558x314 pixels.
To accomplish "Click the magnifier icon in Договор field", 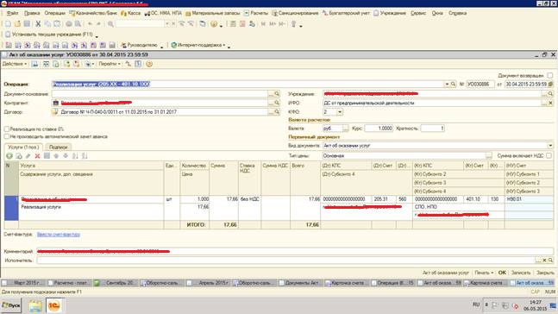I will pos(277,112).
